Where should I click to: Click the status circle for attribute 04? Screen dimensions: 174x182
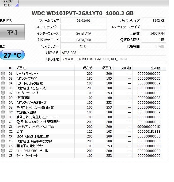click(3, 83)
